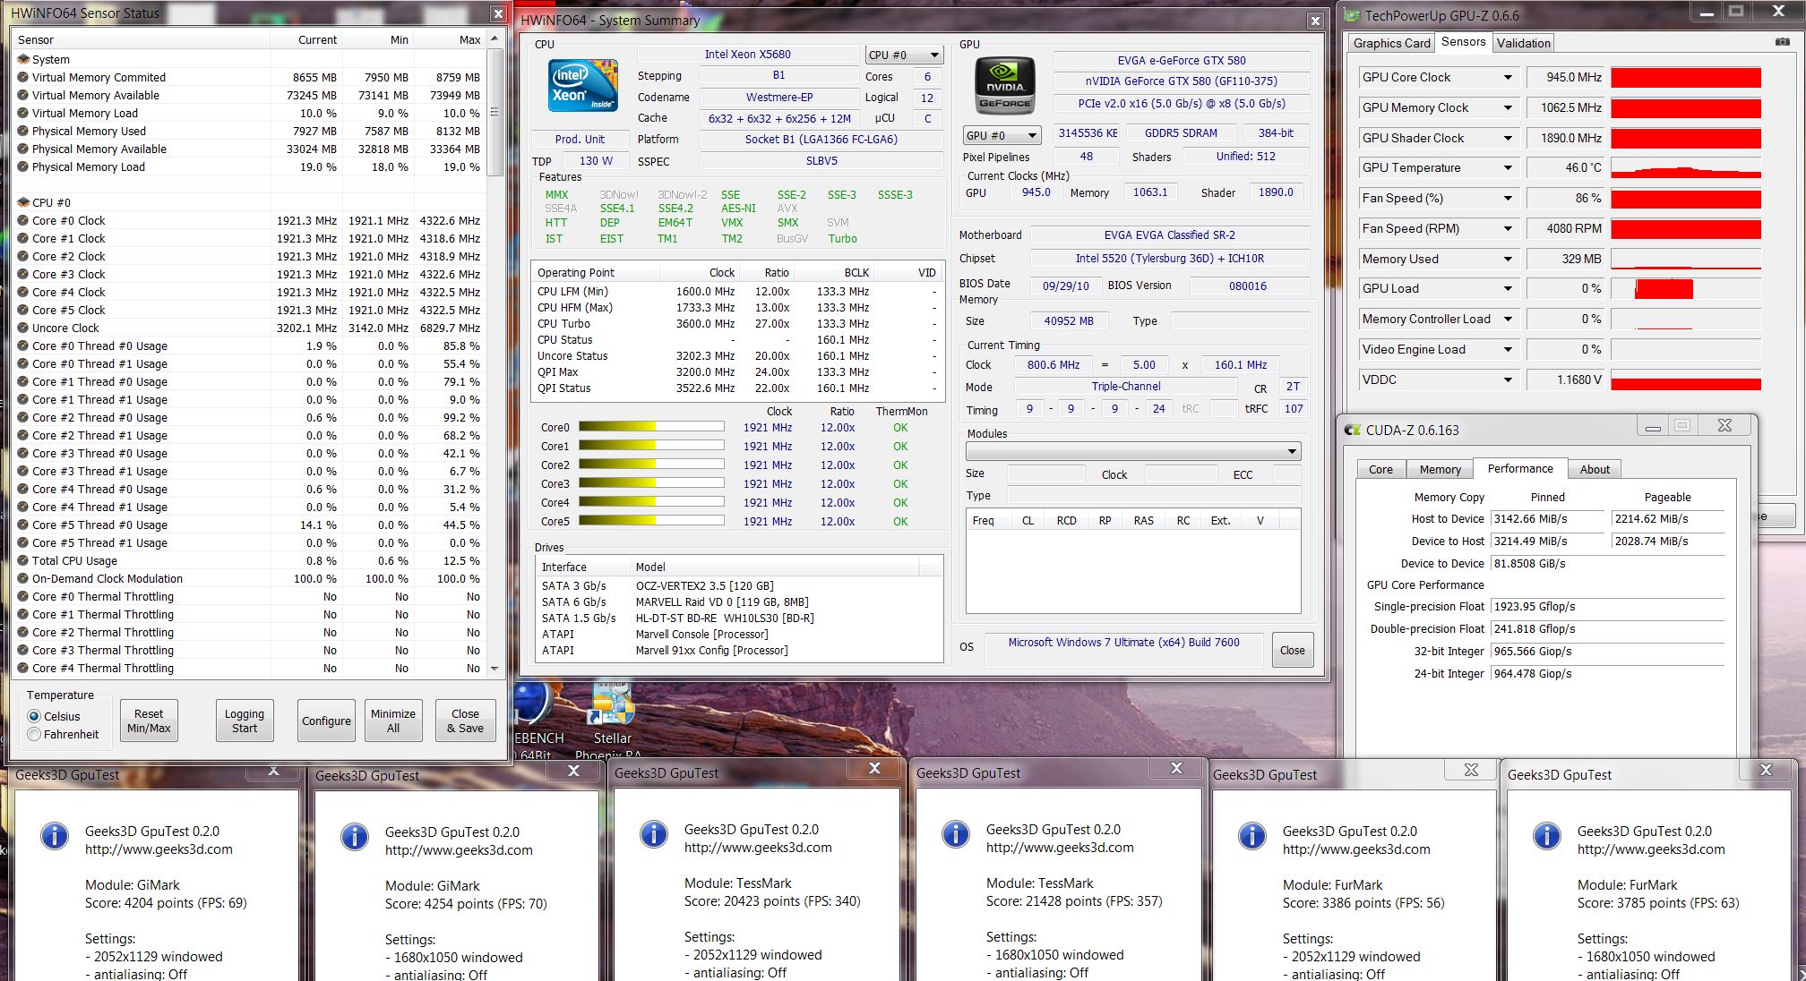Screen dimensions: 1806x981
Task: Click the System group icon in sensor list
Action: (23, 59)
